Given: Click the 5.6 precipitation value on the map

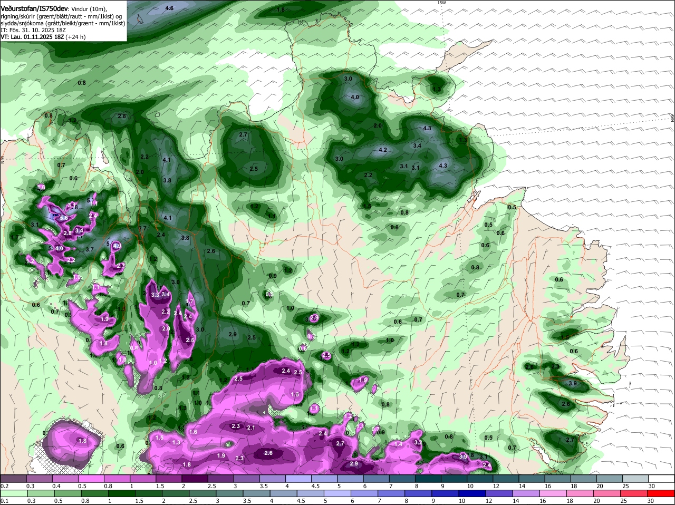Looking at the screenshot, I should pos(64,218).
